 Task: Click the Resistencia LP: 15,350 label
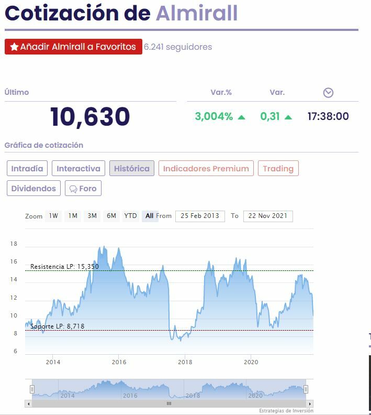click(x=64, y=267)
